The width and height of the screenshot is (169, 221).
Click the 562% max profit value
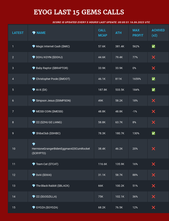[x=136, y=46]
